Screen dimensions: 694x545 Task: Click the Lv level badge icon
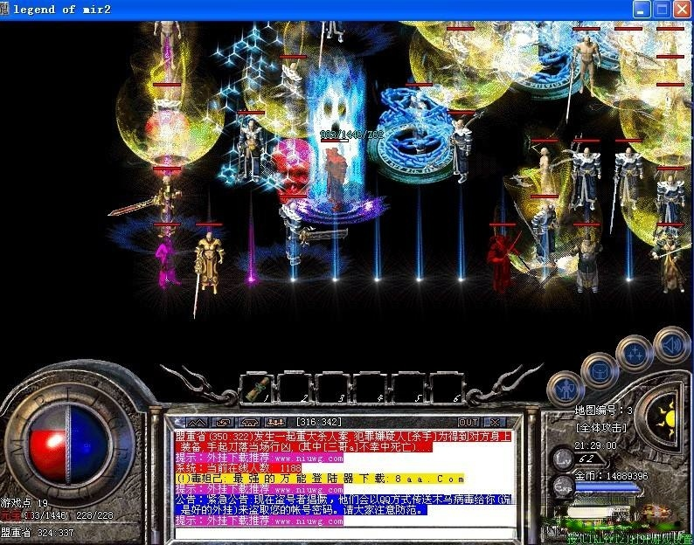(x=564, y=459)
